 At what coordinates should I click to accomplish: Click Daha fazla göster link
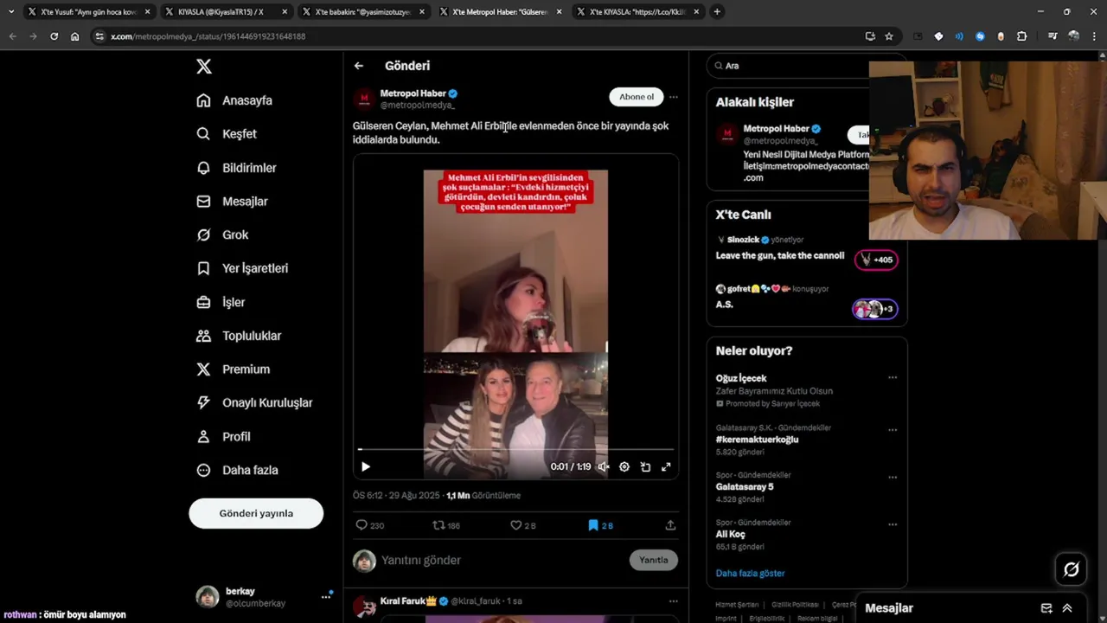[x=750, y=573]
